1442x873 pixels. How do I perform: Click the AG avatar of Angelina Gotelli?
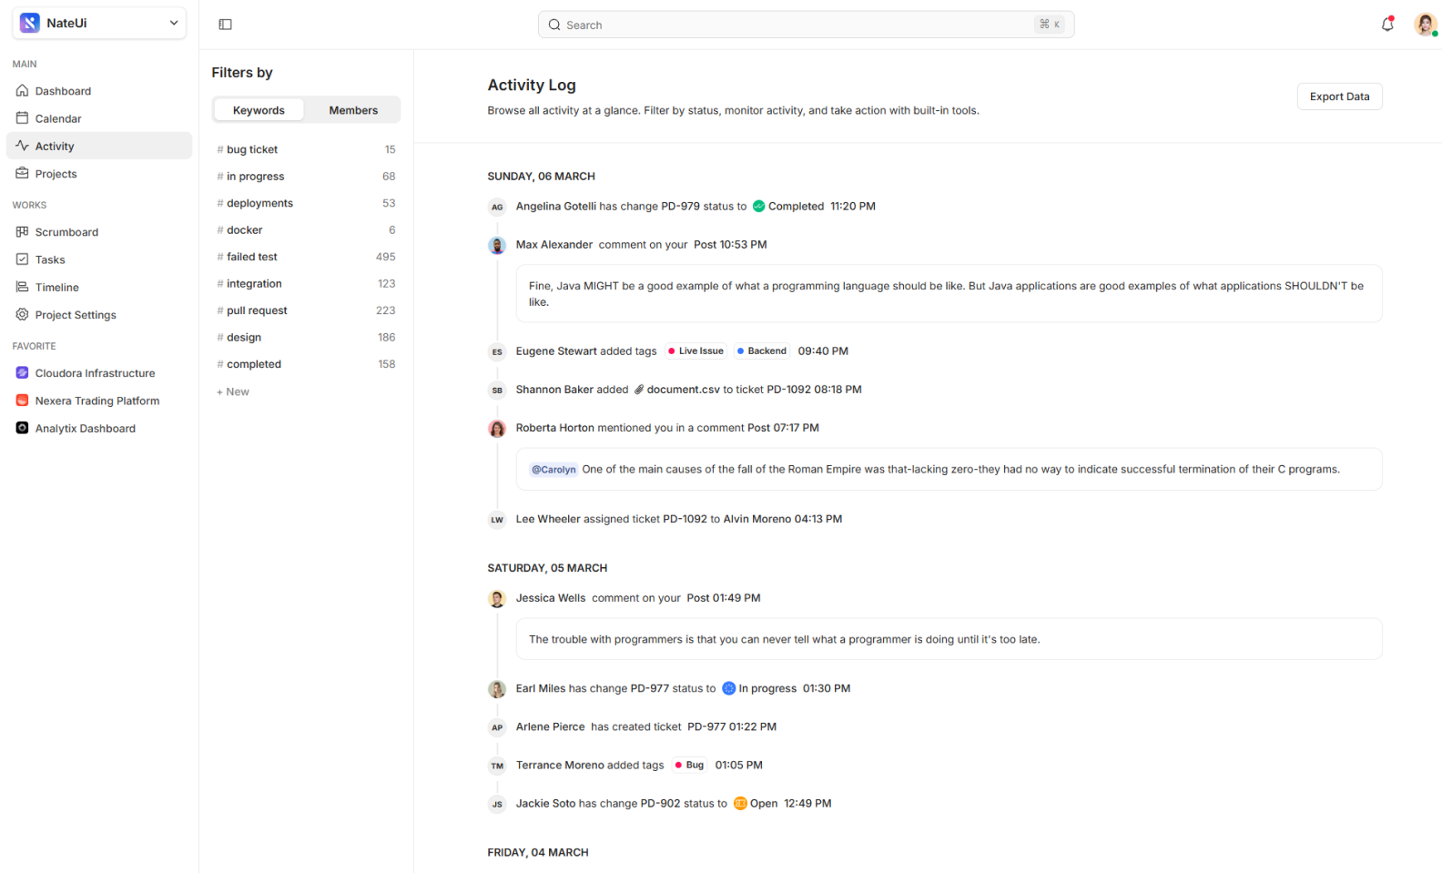coord(497,207)
